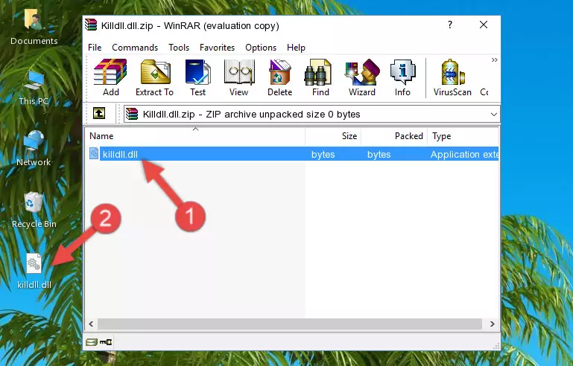
Task: Click the horizontal scrollbar track
Action: (x=289, y=324)
